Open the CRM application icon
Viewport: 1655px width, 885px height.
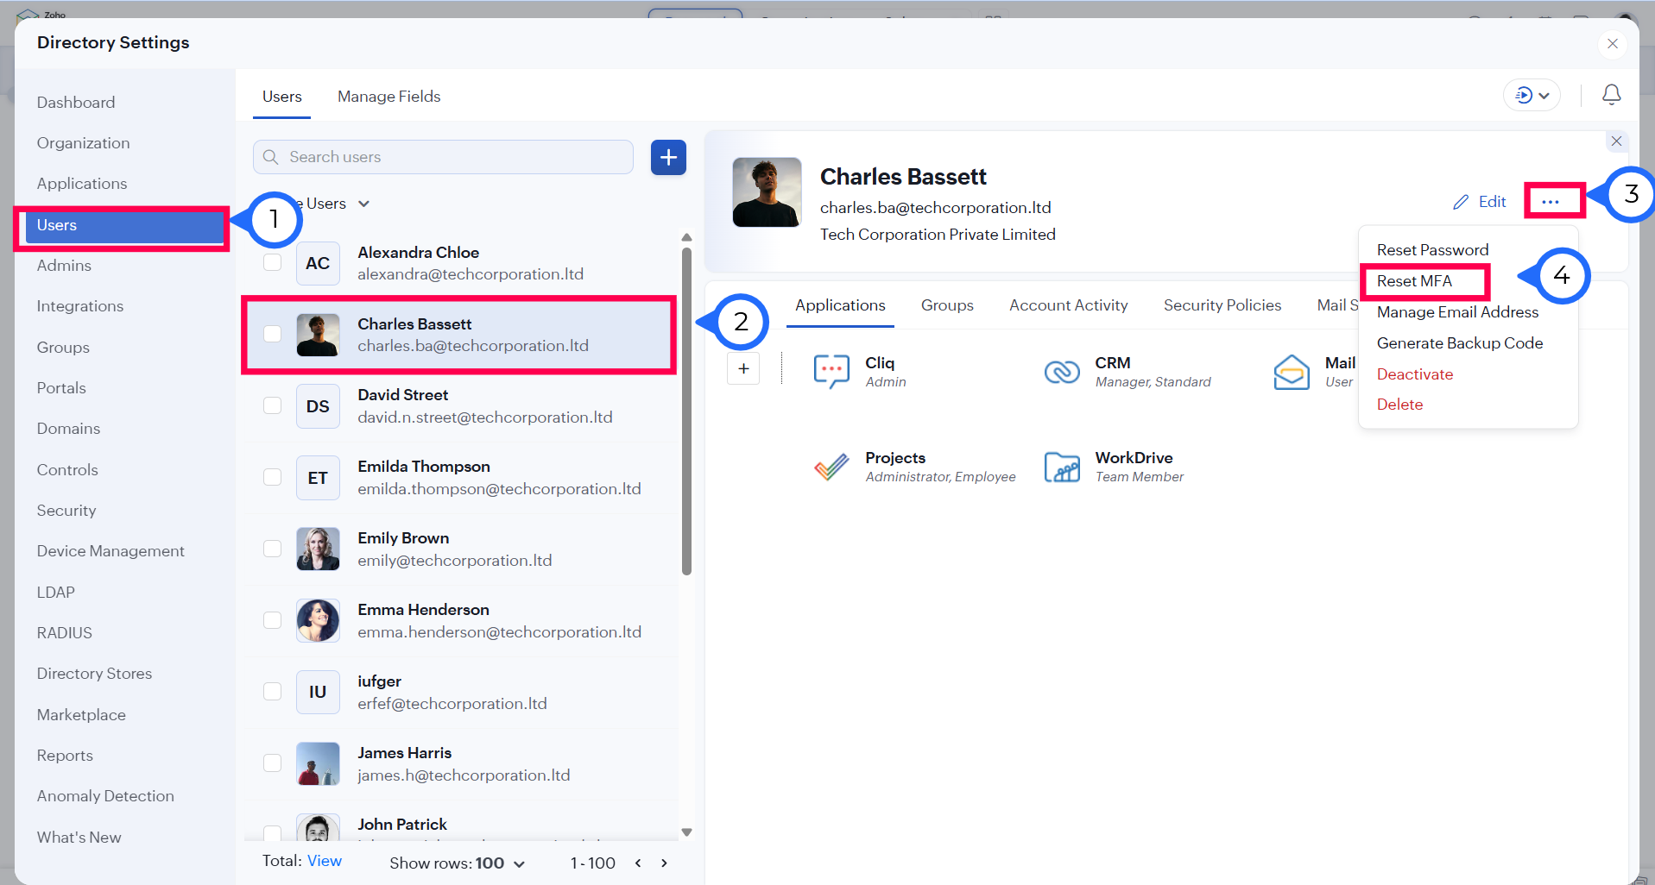tap(1062, 371)
